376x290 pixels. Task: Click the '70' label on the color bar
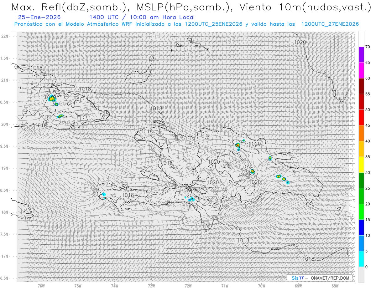[368, 47]
